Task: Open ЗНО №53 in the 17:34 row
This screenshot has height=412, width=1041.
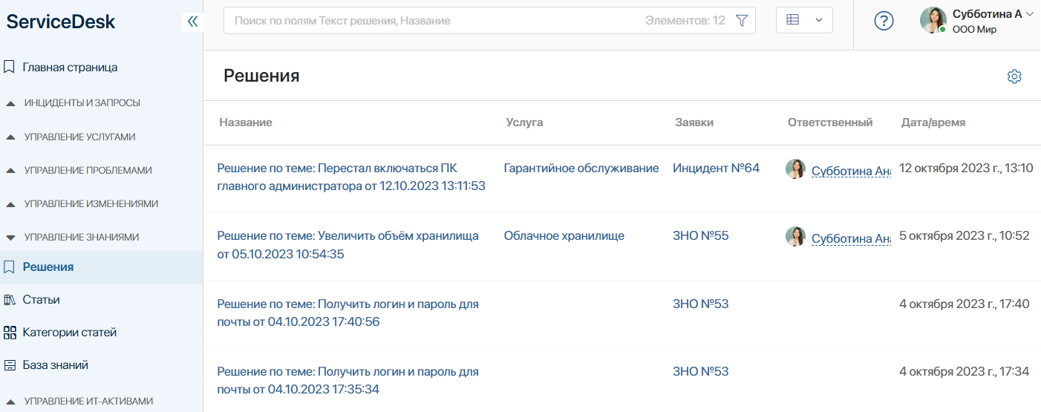Action: click(x=701, y=372)
